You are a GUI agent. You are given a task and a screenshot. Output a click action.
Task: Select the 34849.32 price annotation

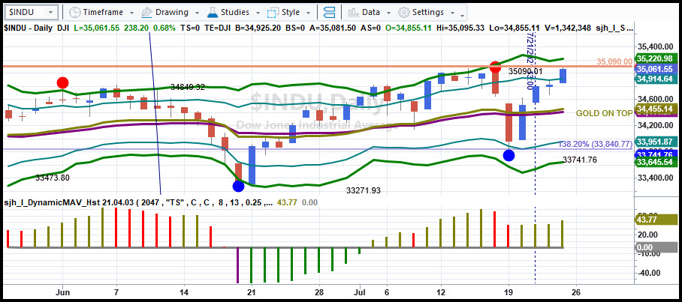188,87
